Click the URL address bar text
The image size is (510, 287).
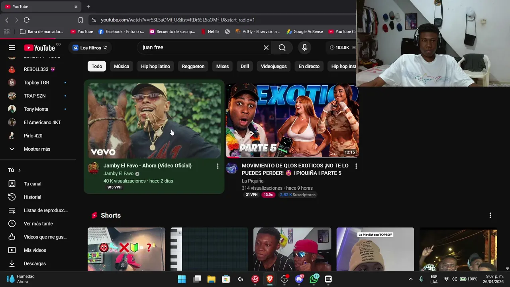(x=178, y=20)
